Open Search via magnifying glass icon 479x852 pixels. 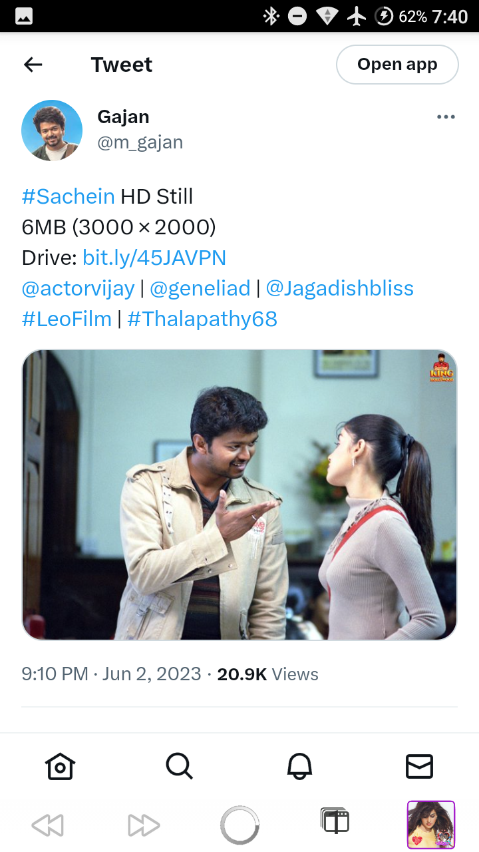click(x=179, y=766)
